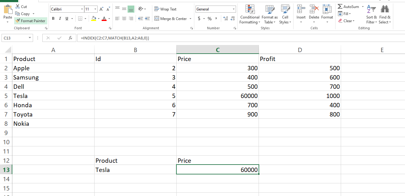Click the Increase Decimal icon

coord(225,19)
